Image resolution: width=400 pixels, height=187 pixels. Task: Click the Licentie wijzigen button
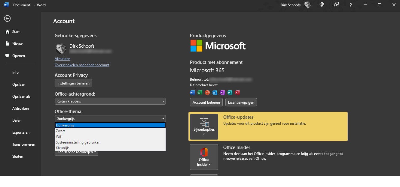(x=241, y=102)
